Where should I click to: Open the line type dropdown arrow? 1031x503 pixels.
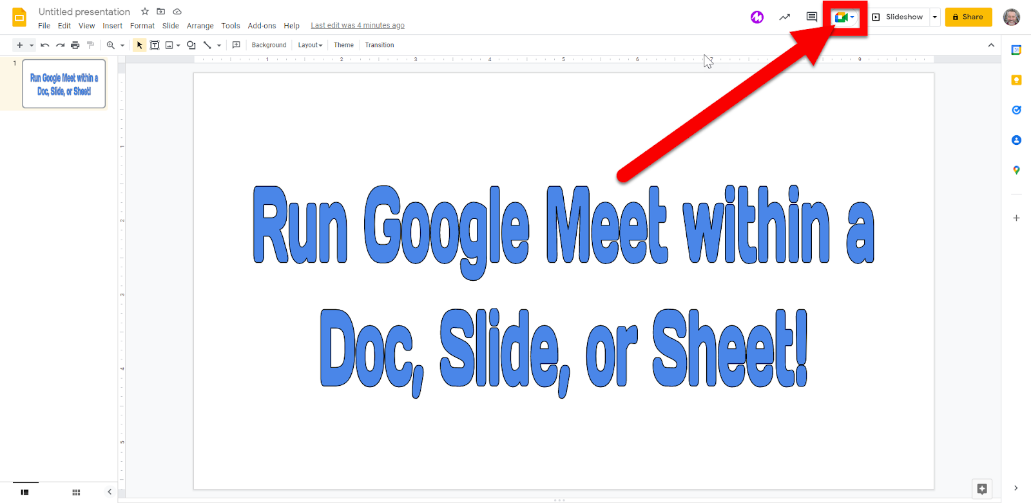point(219,45)
